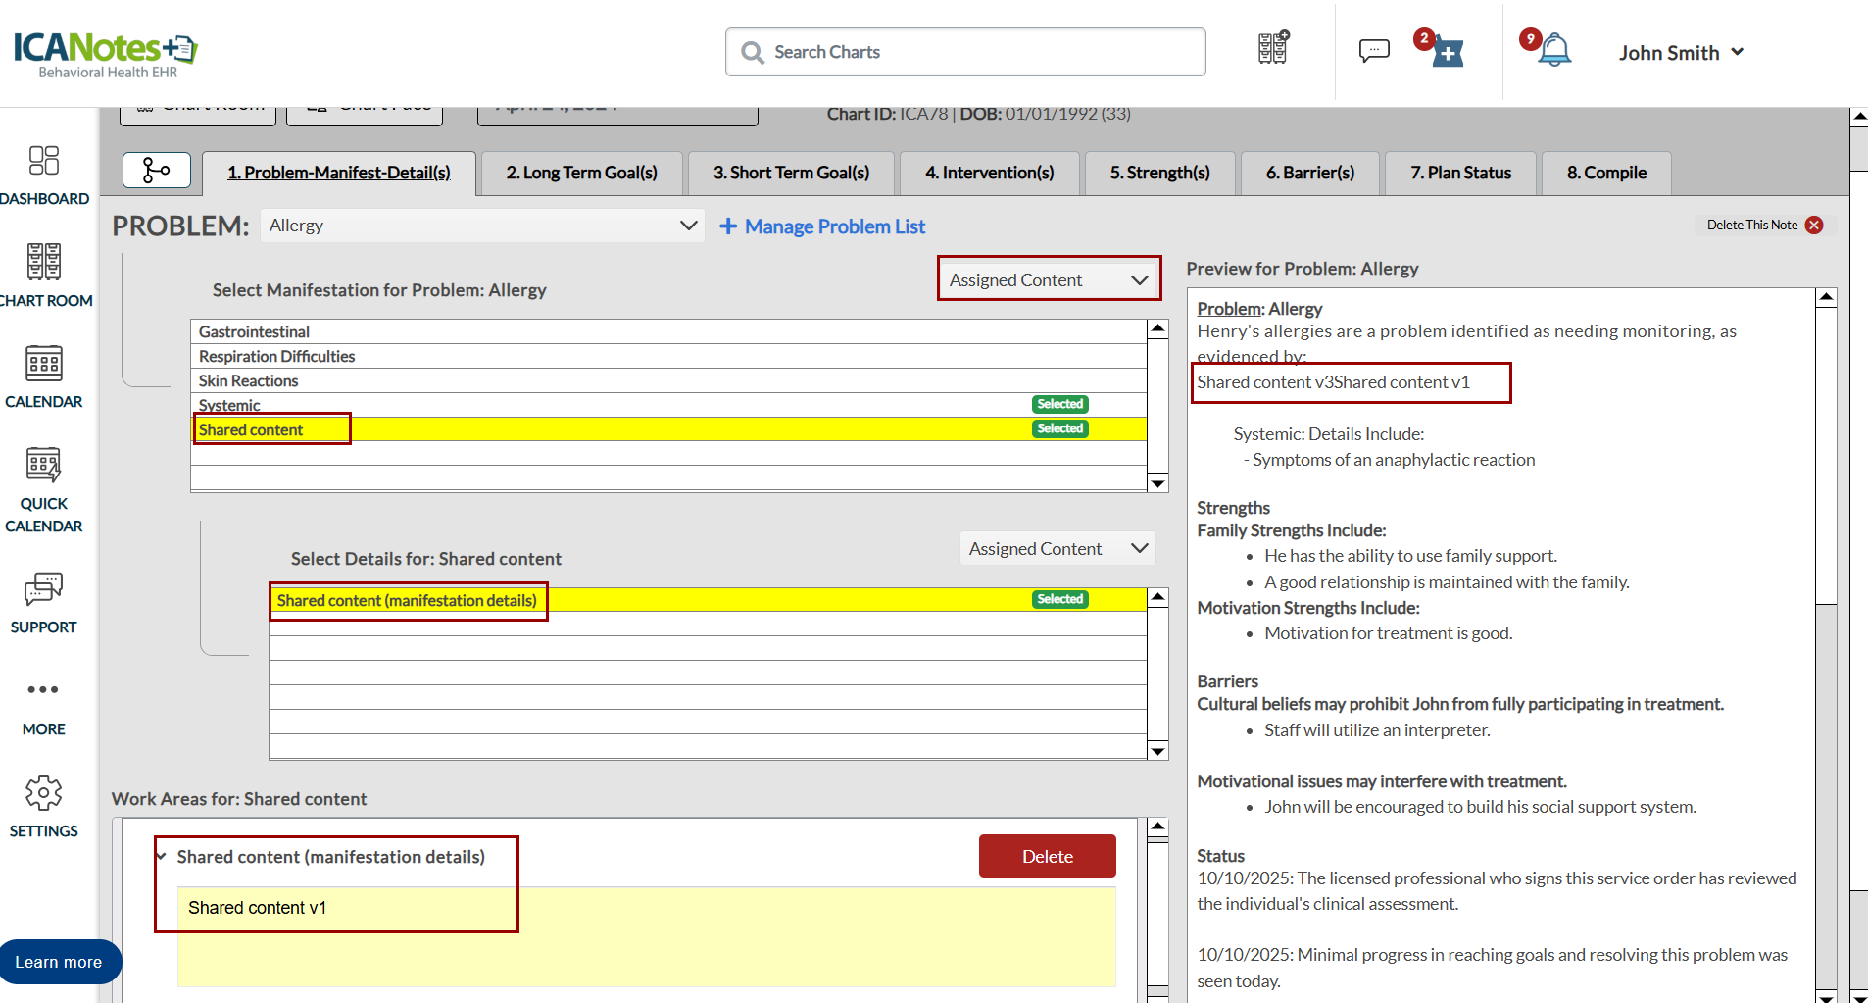This screenshot has width=1868, height=1003.
Task: Switch to 2. Long Term Goal(s) tab
Action: pos(581,173)
